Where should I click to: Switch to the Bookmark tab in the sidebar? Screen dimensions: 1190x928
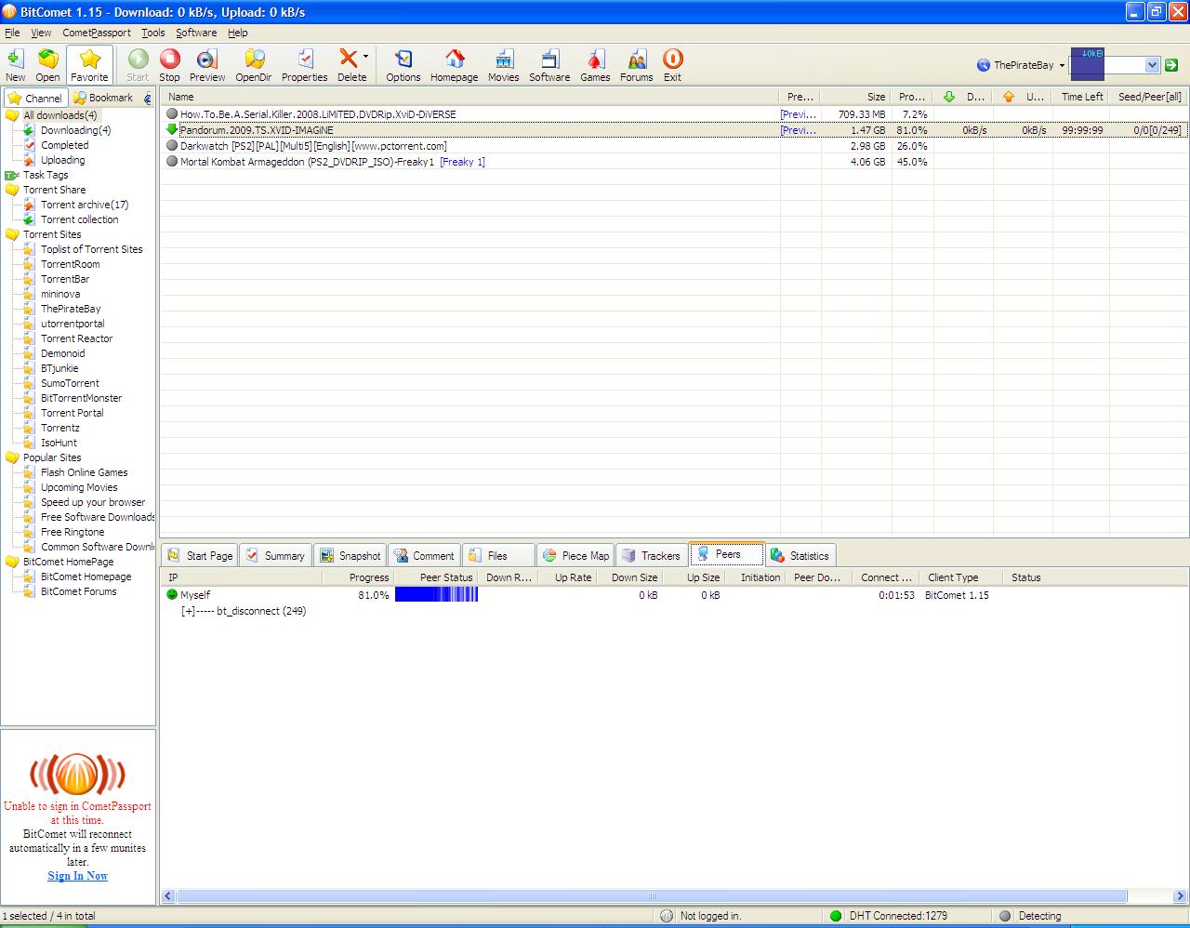[x=103, y=98]
